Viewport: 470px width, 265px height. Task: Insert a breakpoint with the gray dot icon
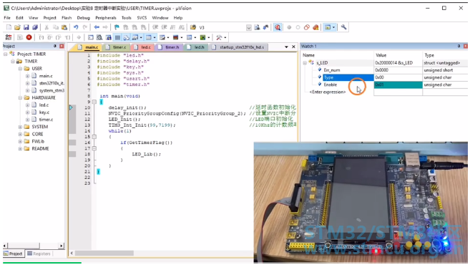click(x=289, y=27)
